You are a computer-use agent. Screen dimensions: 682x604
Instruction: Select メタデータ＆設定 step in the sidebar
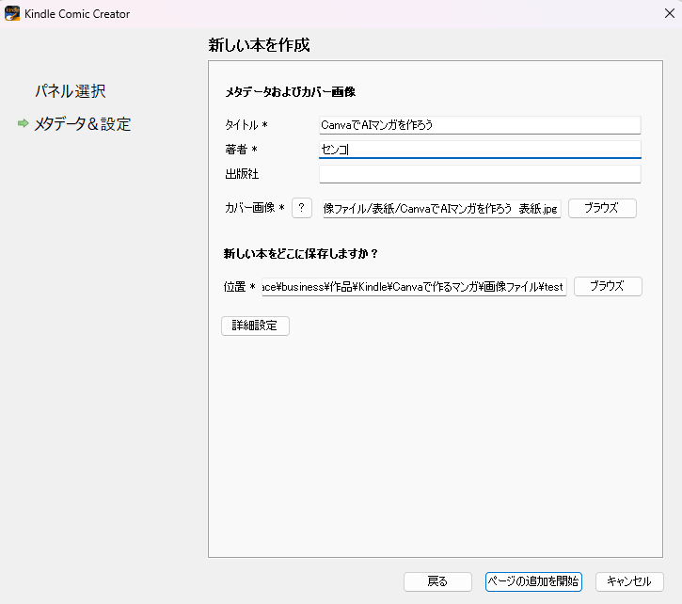click(82, 123)
